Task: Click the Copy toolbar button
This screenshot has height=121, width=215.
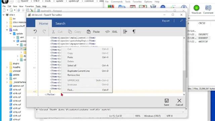Action: 75,32
